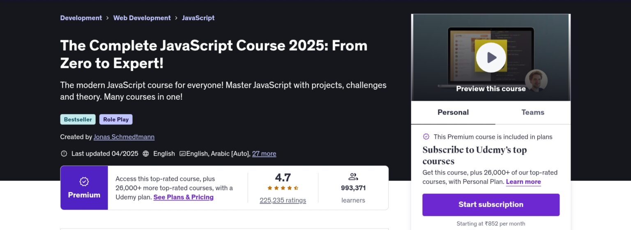The image size is (631, 230).
Task: Click Learn more about Personal Plan
Action: (523, 182)
